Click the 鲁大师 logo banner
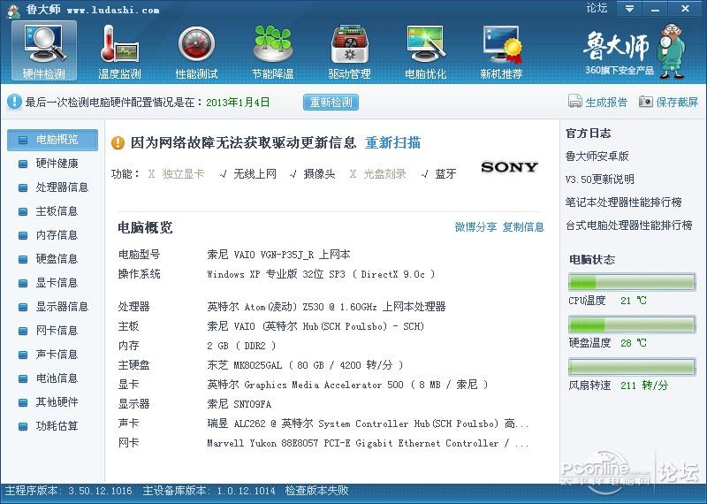This screenshot has height=504, width=707. coord(635,51)
